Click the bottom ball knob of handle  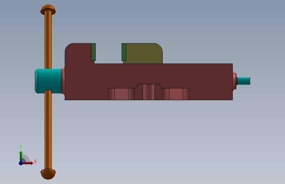[48, 174]
